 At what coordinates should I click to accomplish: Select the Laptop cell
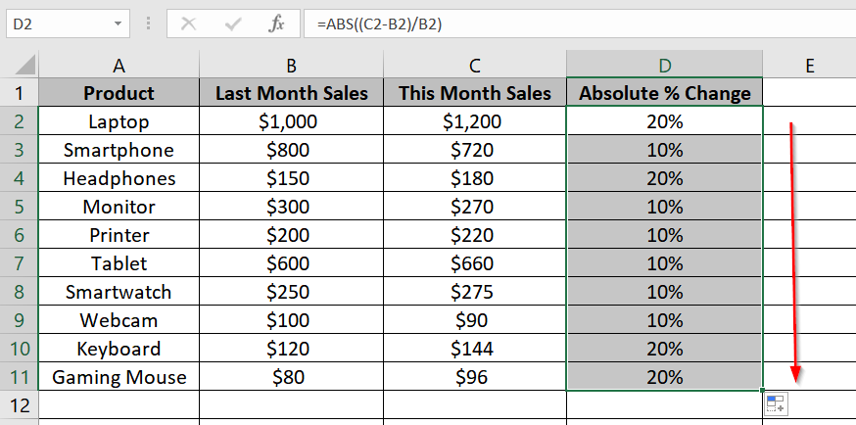[119, 120]
